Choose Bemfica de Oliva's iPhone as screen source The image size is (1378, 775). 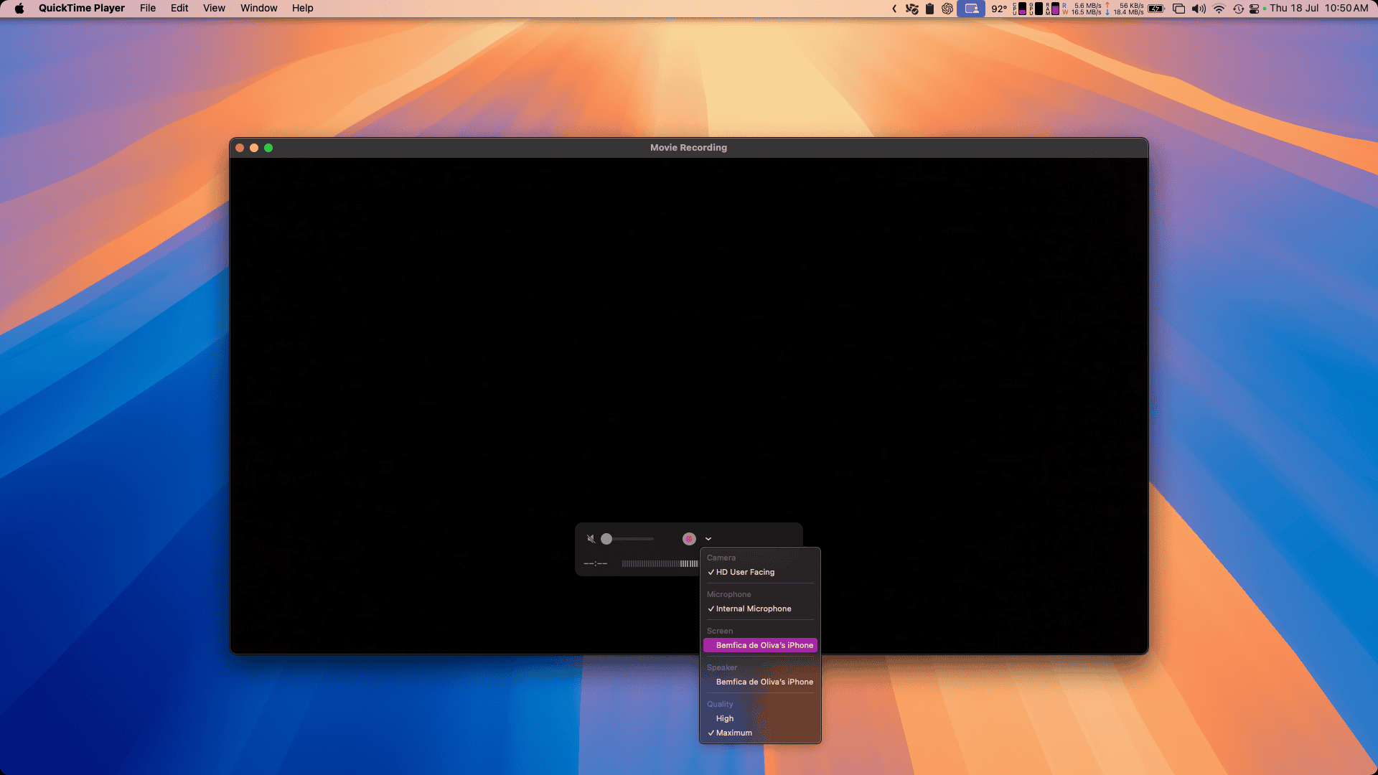click(764, 645)
